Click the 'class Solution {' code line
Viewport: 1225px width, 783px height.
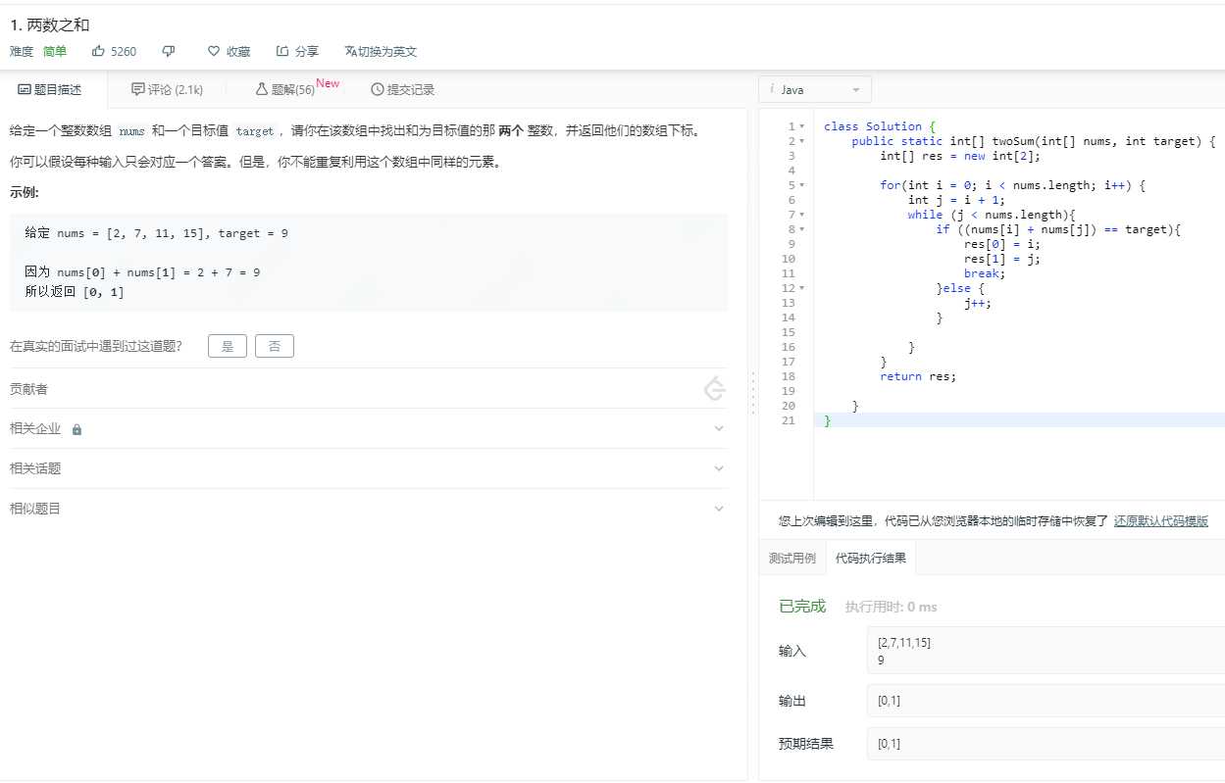(x=880, y=126)
